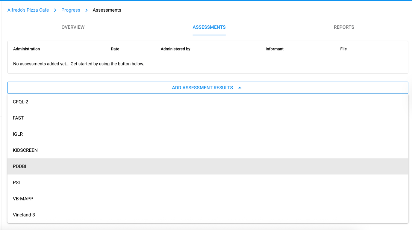This screenshot has width=412, height=230.
Task: Switch to the REPORTS tab
Action: tap(344, 27)
